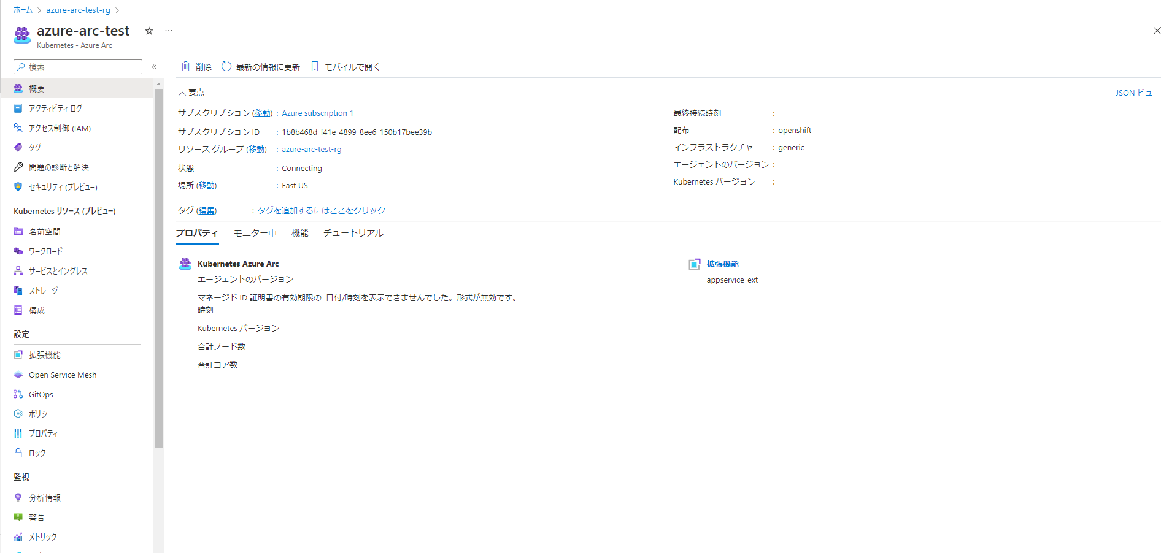Click the モバイルで開く phone icon
Viewport: 1161px width, 553px height.
pyautogui.click(x=315, y=66)
